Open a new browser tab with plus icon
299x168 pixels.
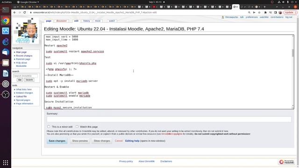[x=264, y=7]
